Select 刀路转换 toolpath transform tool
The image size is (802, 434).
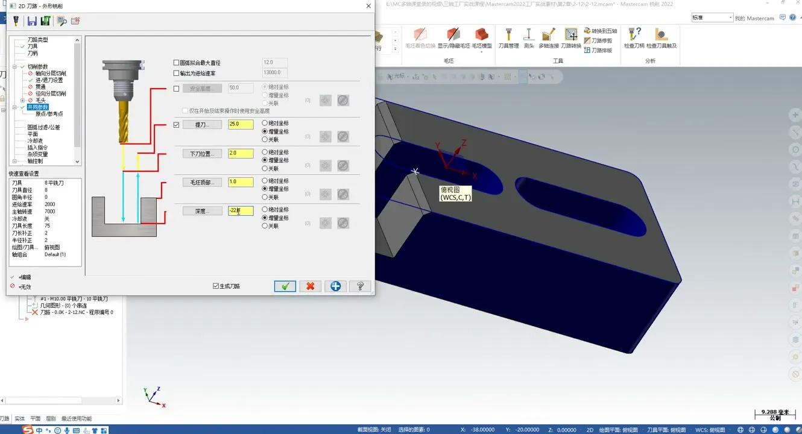pyautogui.click(x=571, y=38)
